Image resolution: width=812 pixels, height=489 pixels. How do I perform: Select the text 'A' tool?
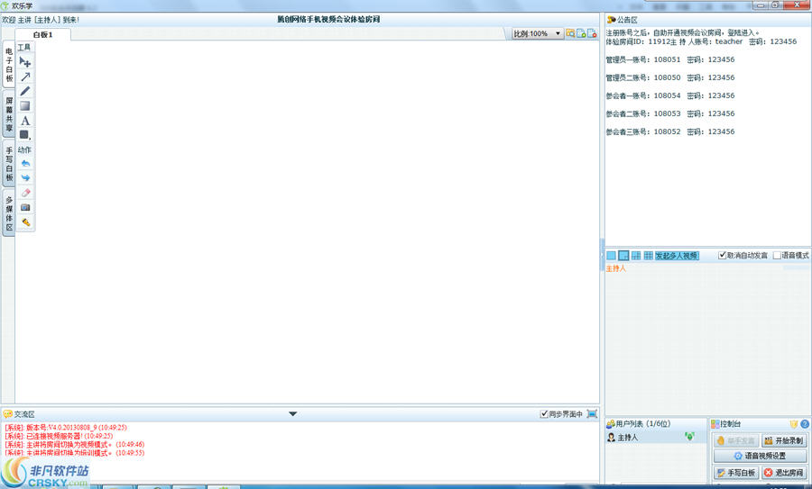click(x=25, y=121)
